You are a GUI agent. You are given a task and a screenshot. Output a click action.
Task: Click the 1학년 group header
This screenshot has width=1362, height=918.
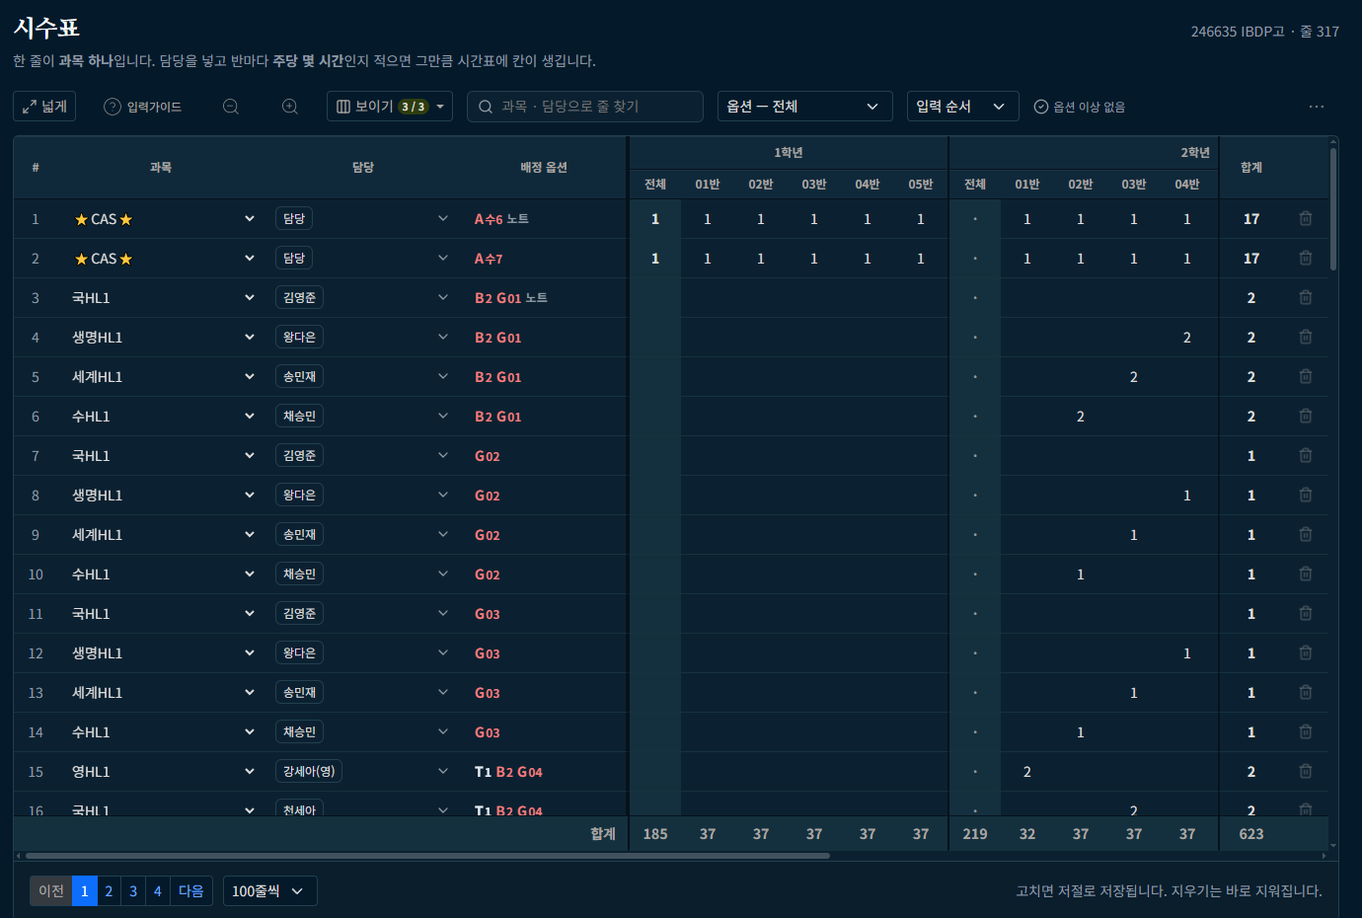(789, 153)
